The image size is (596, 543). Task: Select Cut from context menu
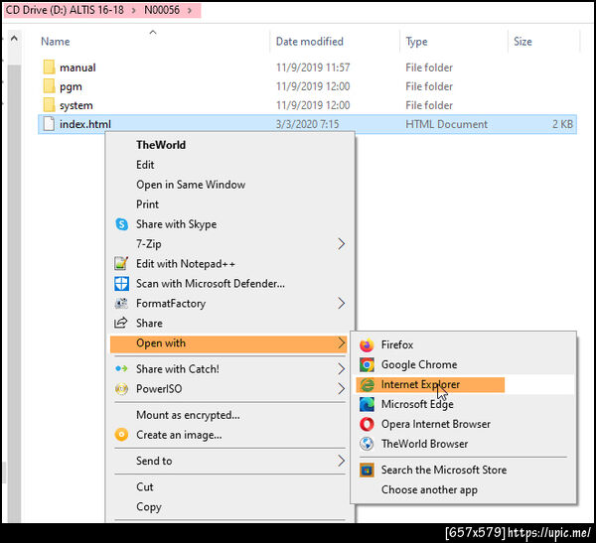(144, 486)
